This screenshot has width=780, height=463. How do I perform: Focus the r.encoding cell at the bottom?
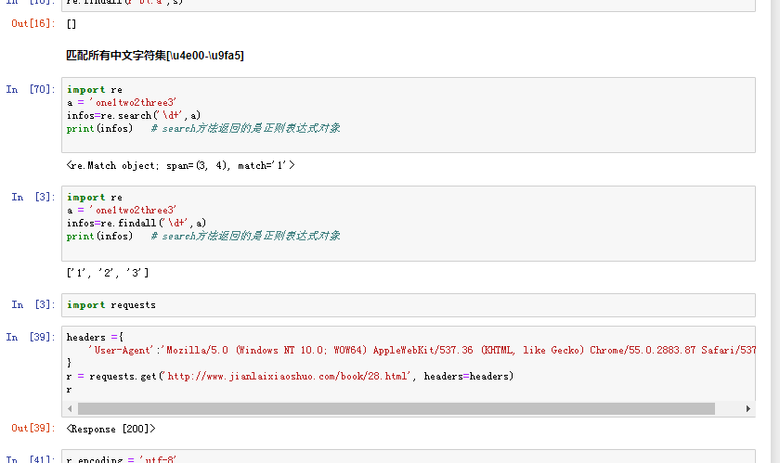coord(409,457)
